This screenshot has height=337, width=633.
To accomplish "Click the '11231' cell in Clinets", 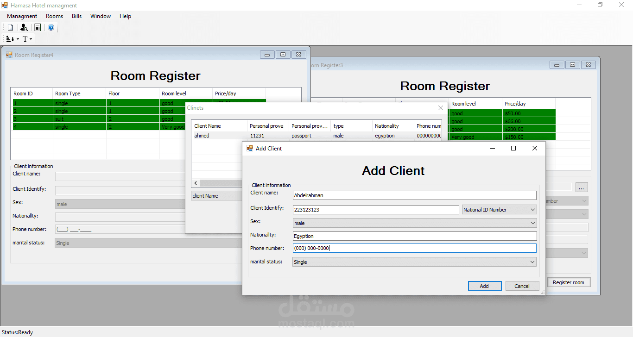I will coord(257,136).
